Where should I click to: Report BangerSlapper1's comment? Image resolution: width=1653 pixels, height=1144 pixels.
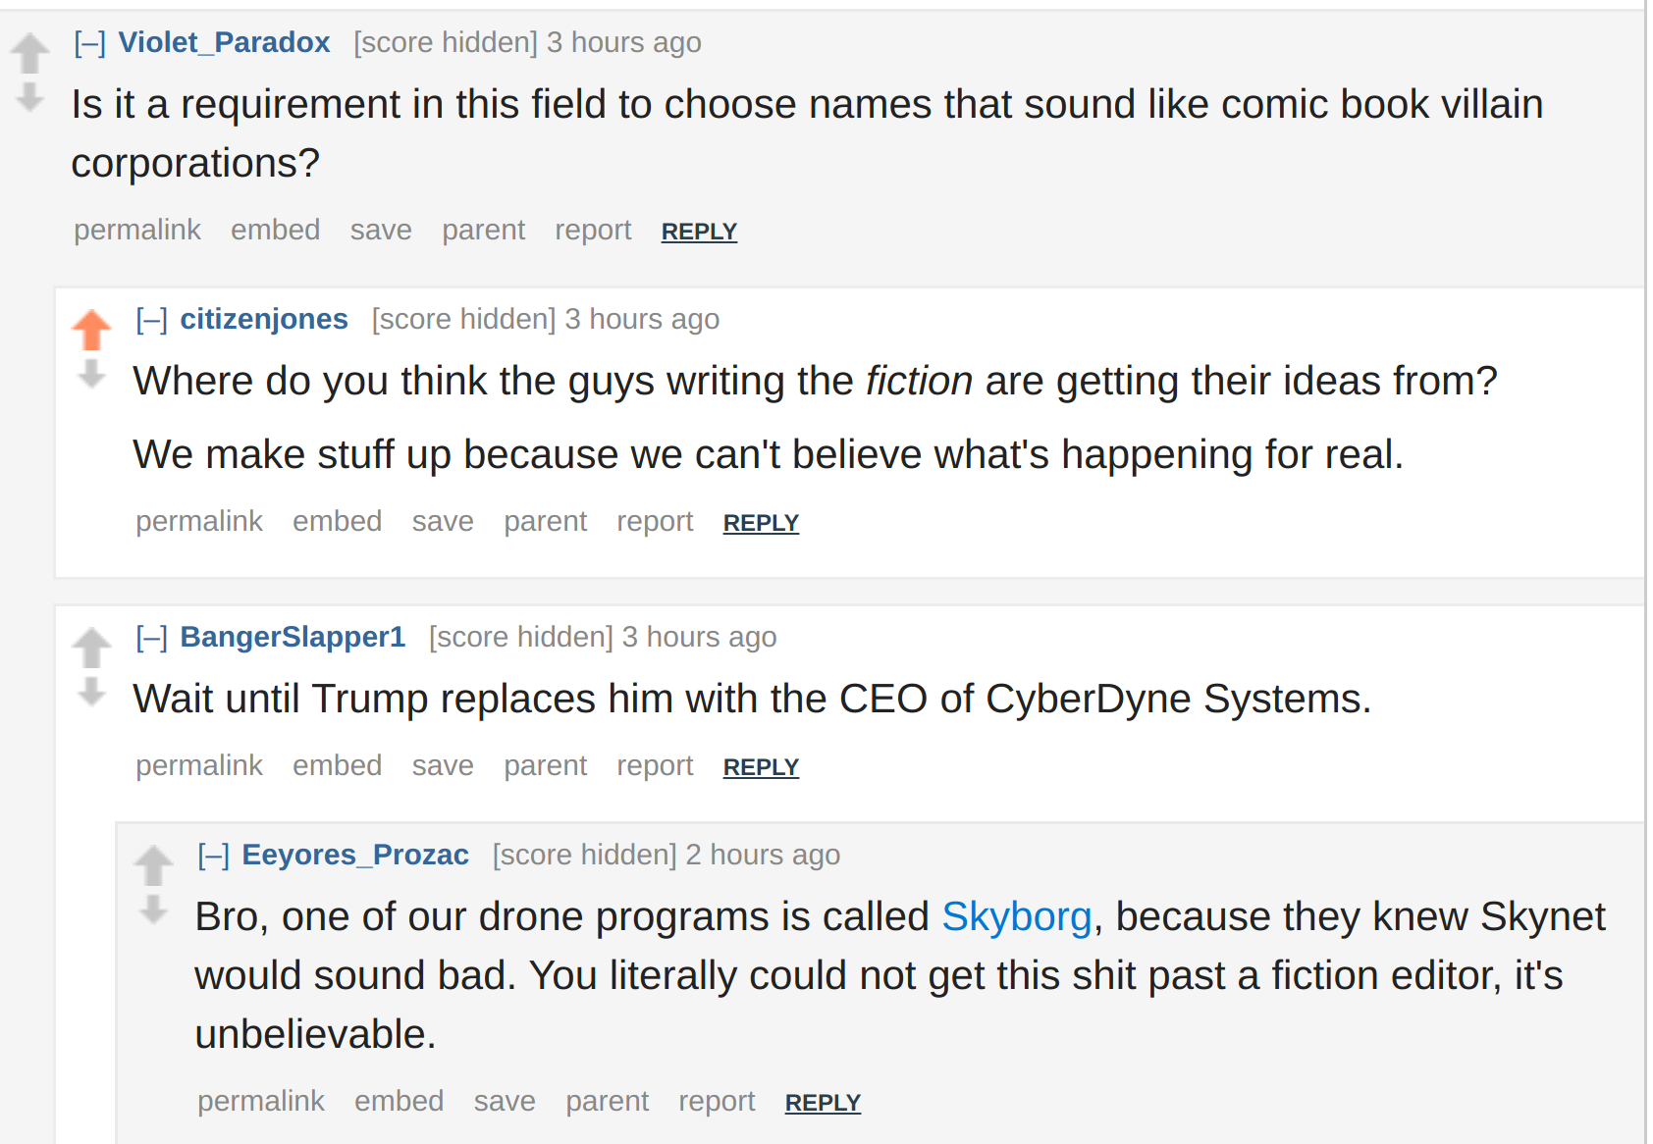[x=655, y=765]
